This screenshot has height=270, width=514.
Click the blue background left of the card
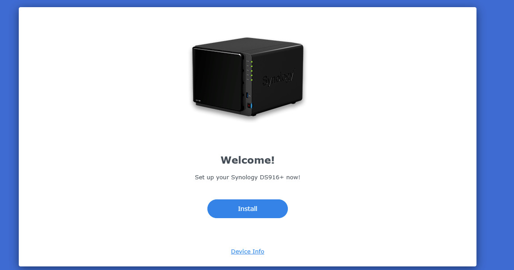pyautogui.click(x=9, y=135)
